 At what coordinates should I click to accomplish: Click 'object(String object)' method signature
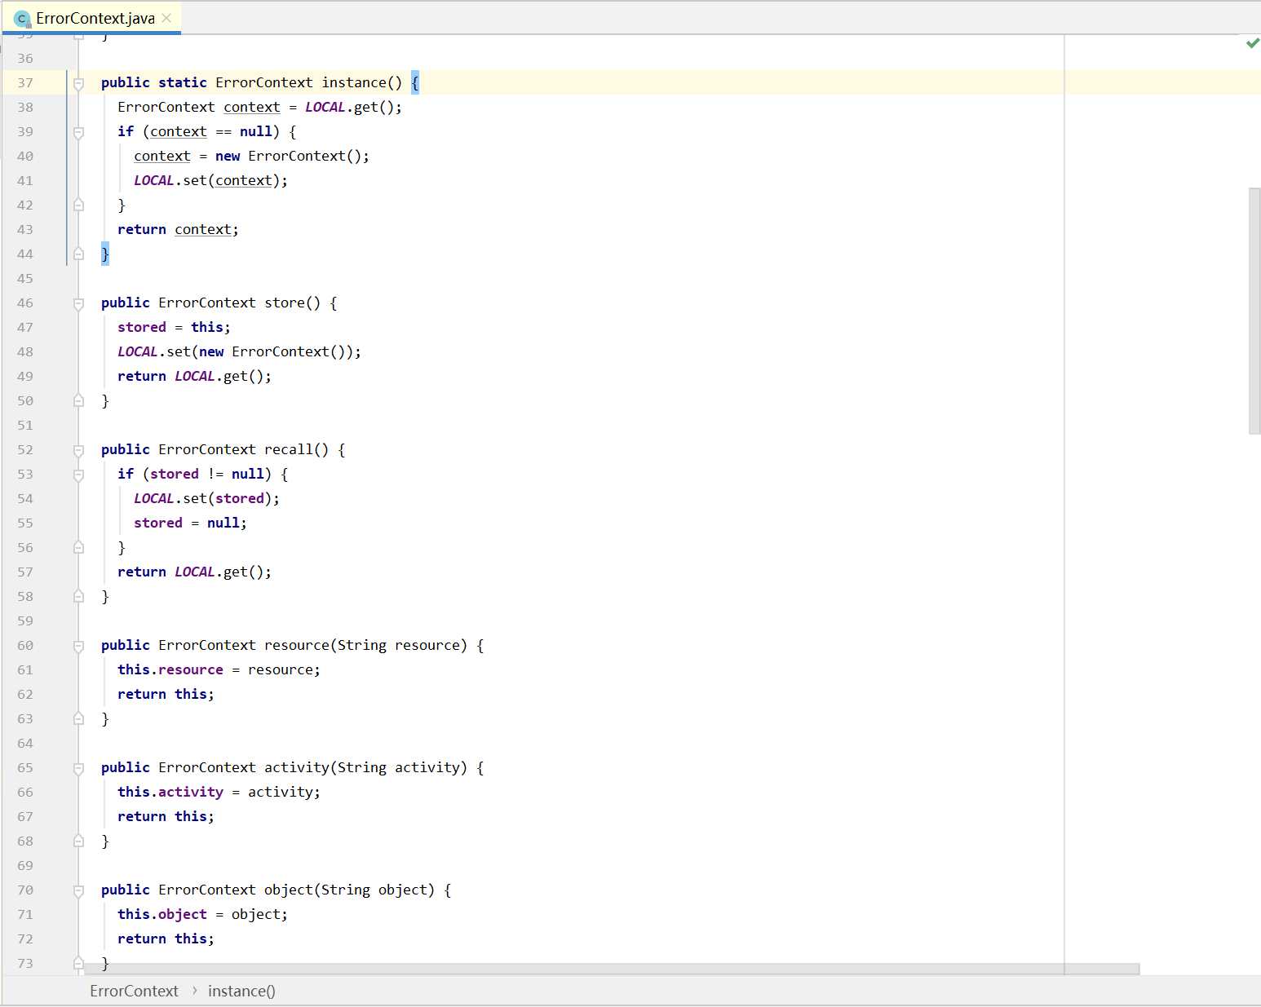pyautogui.click(x=350, y=890)
